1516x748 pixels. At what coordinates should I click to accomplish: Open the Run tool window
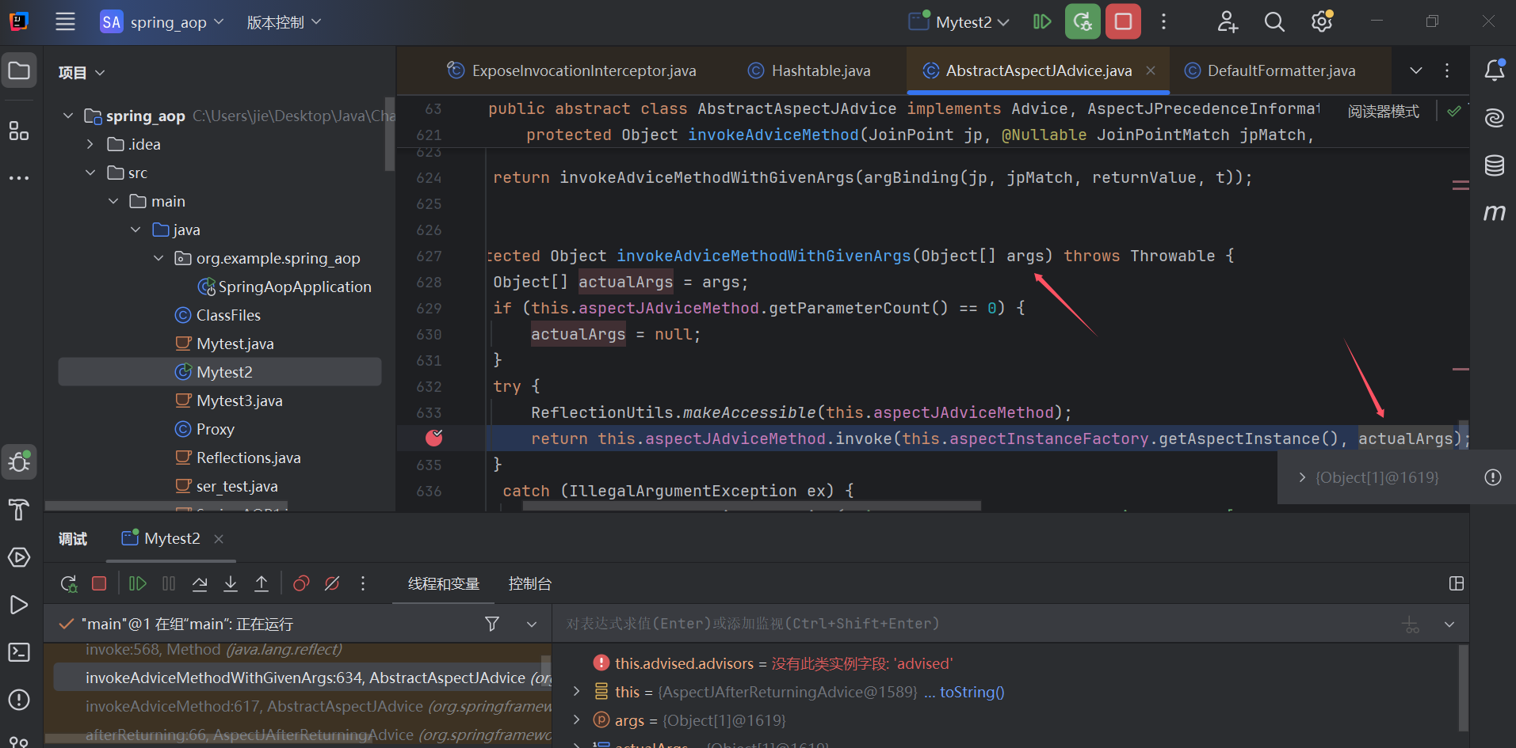(19, 605)
